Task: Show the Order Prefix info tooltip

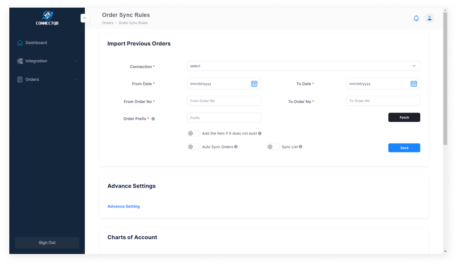Action: 153,119
